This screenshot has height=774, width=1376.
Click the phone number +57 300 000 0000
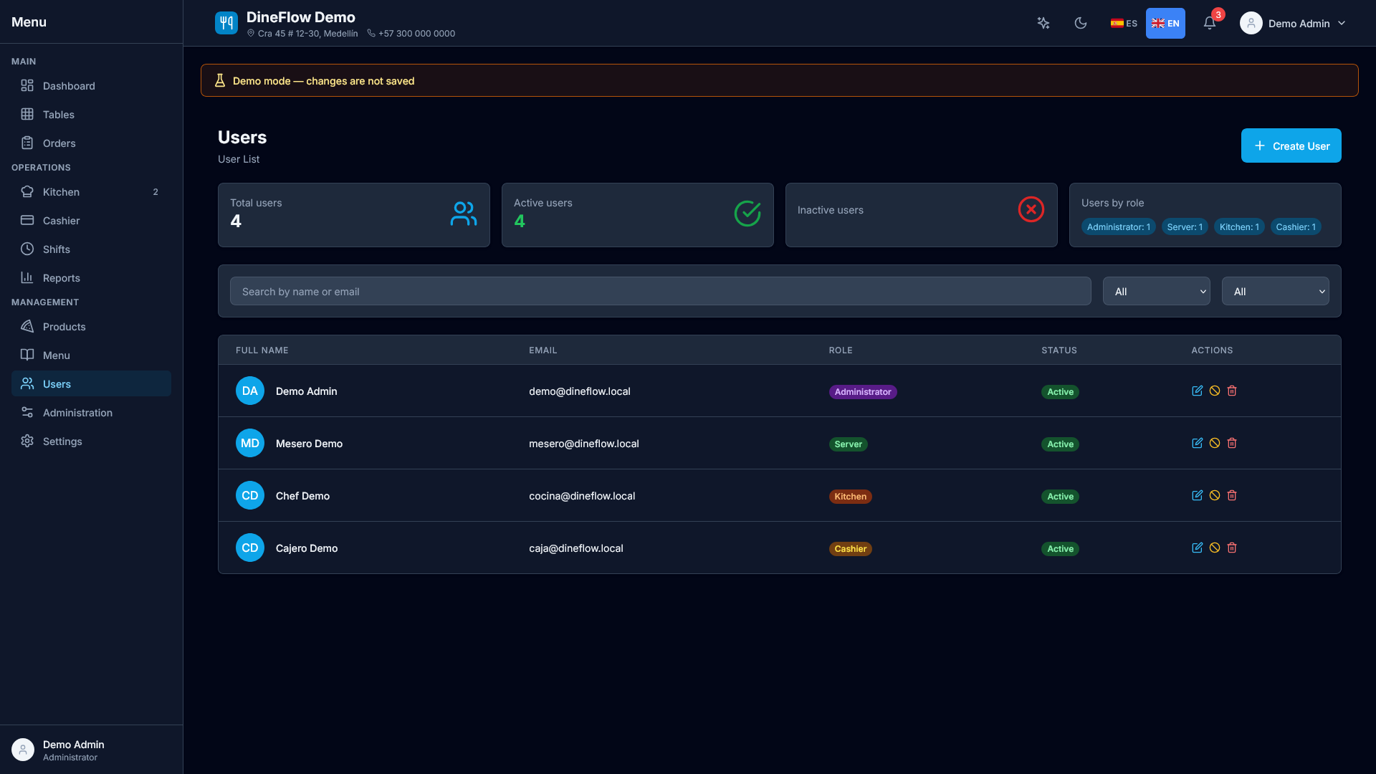coord(416,33)
